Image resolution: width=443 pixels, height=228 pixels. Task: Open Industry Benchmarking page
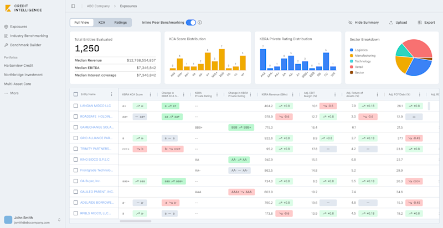coord(26,36)
